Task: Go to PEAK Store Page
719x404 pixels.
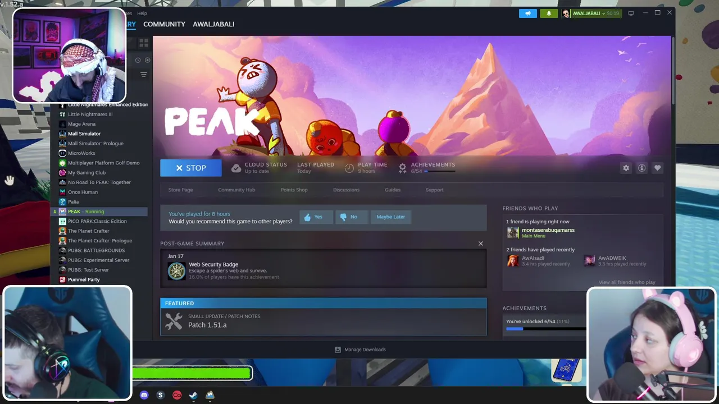Action: coord(180,190)
